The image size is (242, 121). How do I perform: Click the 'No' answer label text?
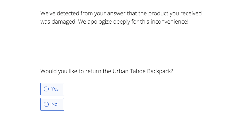(x=54, y=104)
